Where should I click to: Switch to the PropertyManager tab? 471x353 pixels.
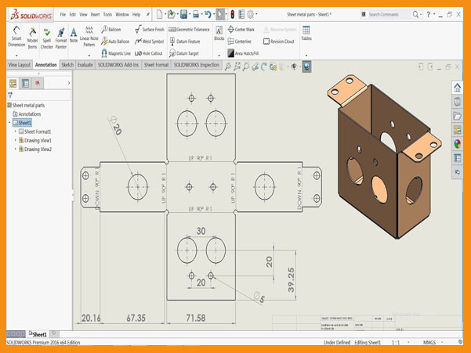coord(25,83)
